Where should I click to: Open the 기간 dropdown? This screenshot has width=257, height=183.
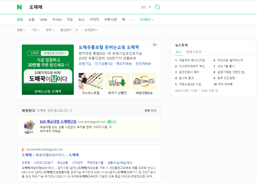click(35, 30)
